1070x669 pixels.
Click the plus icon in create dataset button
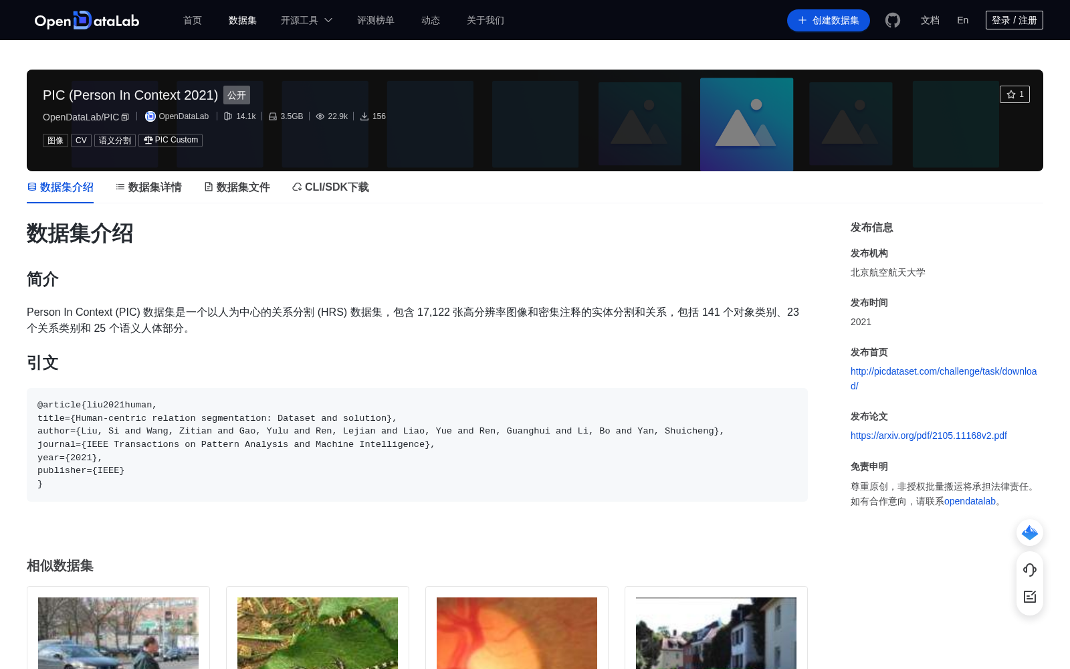pos(802,20)
